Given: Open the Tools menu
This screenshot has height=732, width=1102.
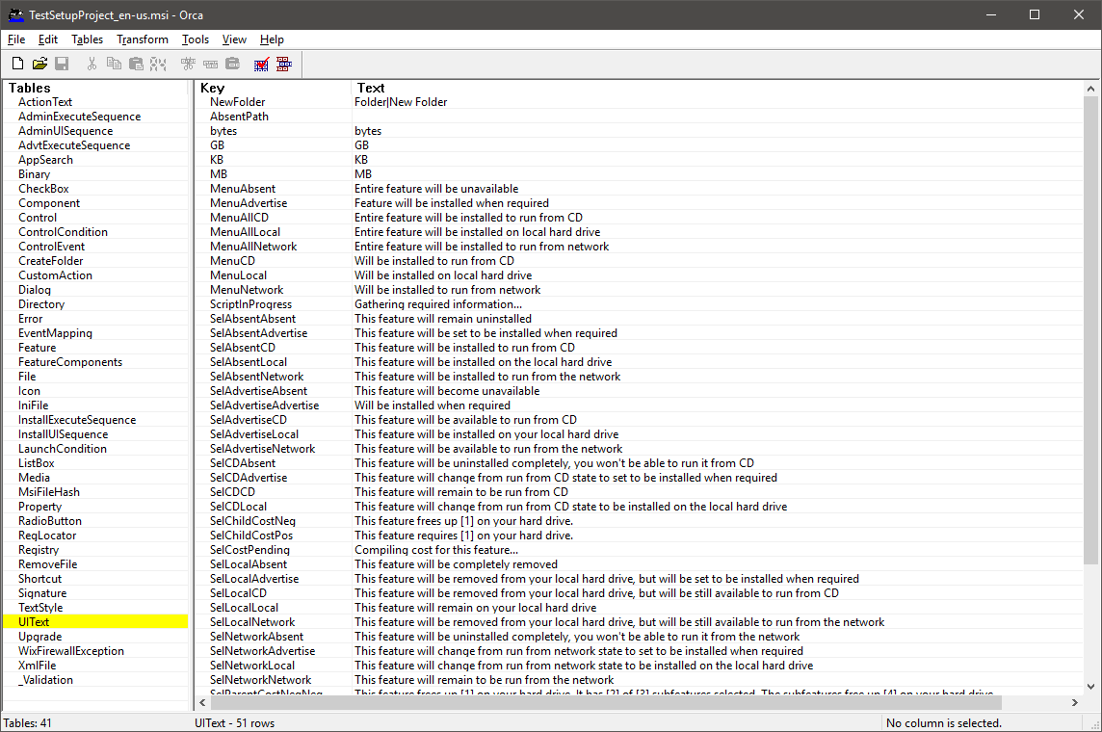Looking at the screenshot, I should click(195, 39).
